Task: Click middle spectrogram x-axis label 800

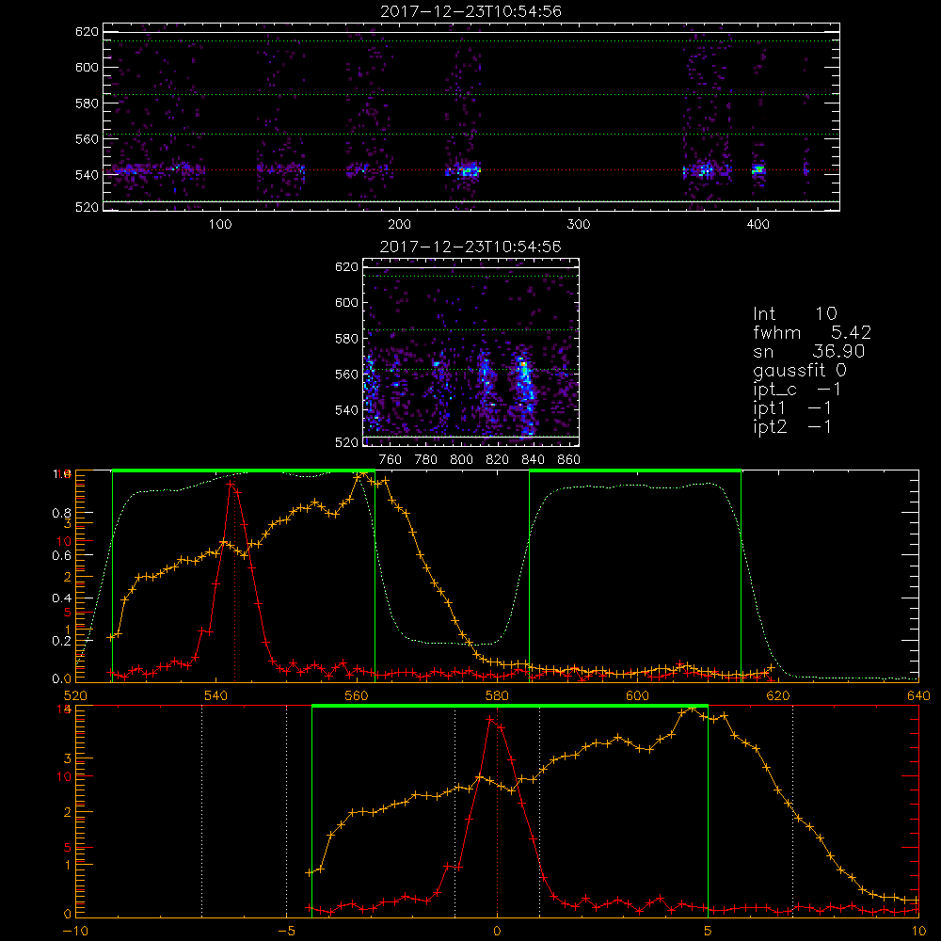Action: pyautogui.click(x=461, y=460)
